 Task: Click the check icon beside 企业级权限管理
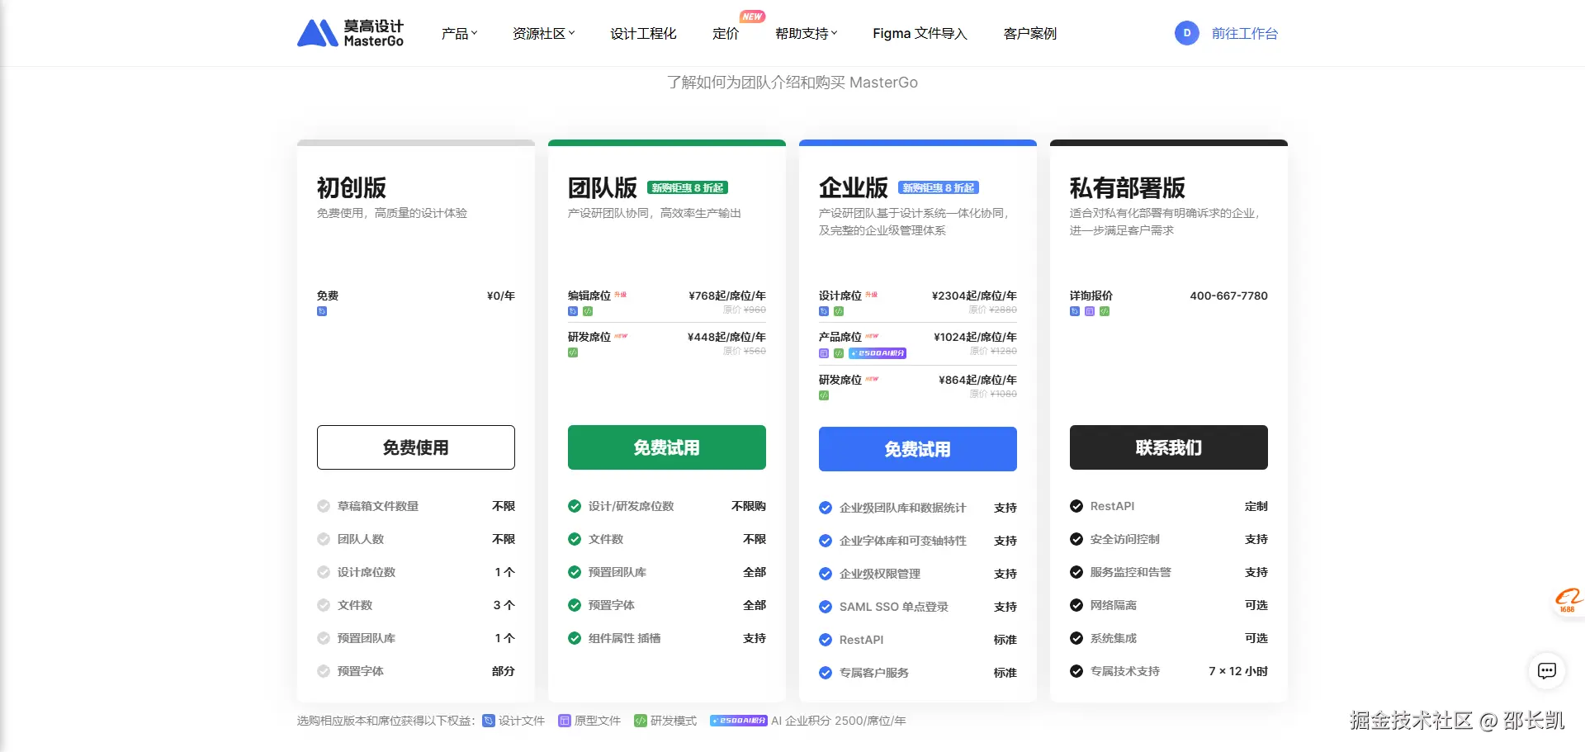pos(826,574)
